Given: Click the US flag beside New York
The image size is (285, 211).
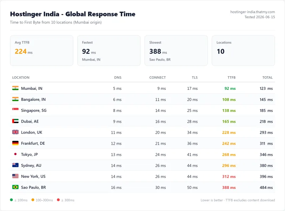Looking at the screenshot, I should tap(15, 176).
